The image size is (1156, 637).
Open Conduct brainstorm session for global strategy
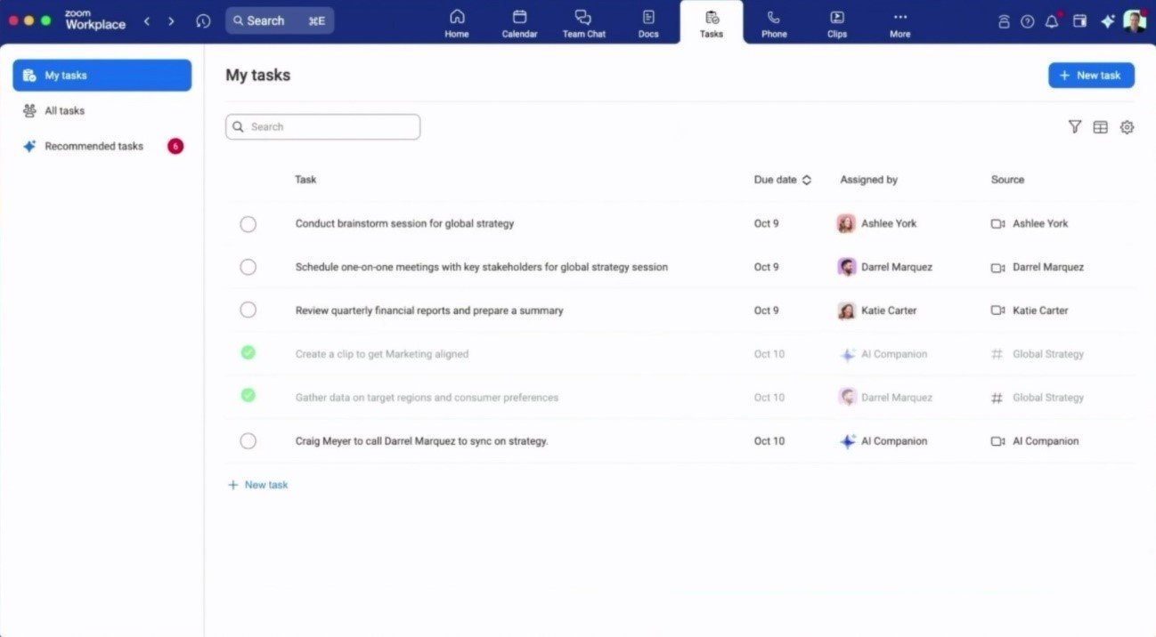click(404, 223)
